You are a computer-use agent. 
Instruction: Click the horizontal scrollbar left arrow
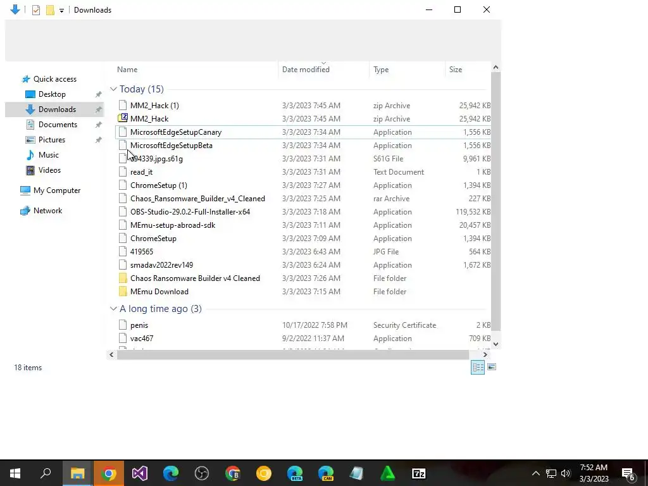(x=111, y=354)
